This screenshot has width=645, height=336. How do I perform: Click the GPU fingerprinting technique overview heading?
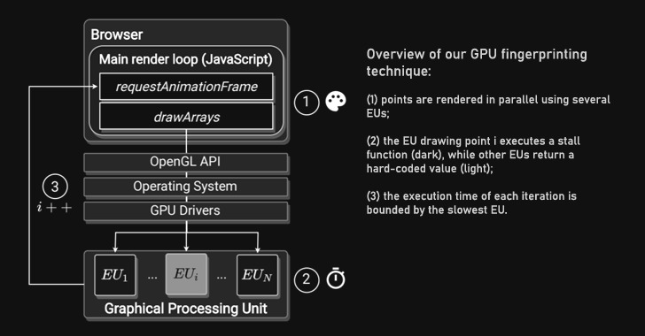477,63
